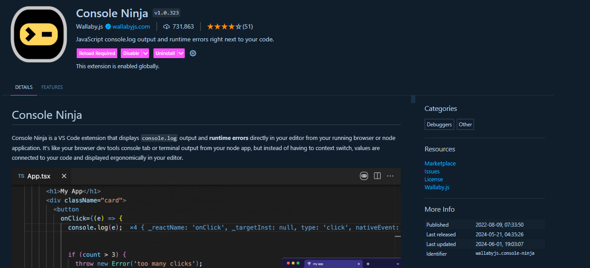The width and height of the screenshot is (590, 268).
Task: Click the verified publisher badge beside Wallaby.js
Action: click(x=108, y=26)
